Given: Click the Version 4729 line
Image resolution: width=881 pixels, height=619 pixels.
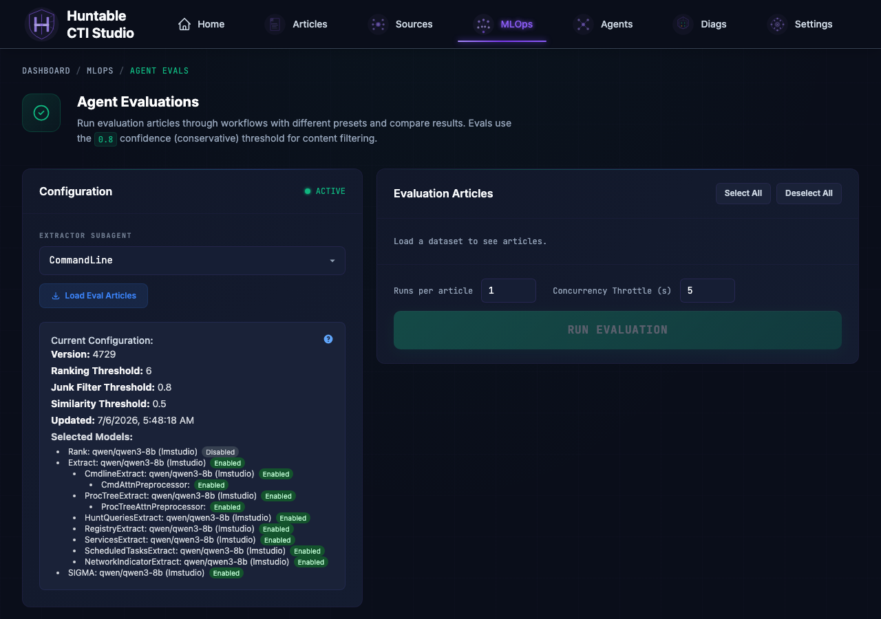Looking at the screenshot, I should [x=83, y=354].
